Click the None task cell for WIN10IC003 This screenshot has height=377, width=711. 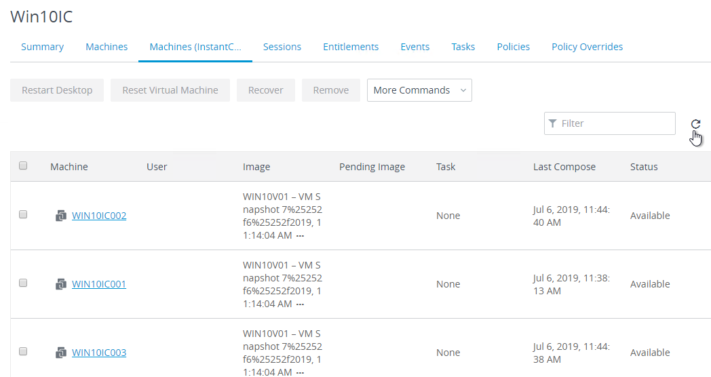click(x=448, y=353)
